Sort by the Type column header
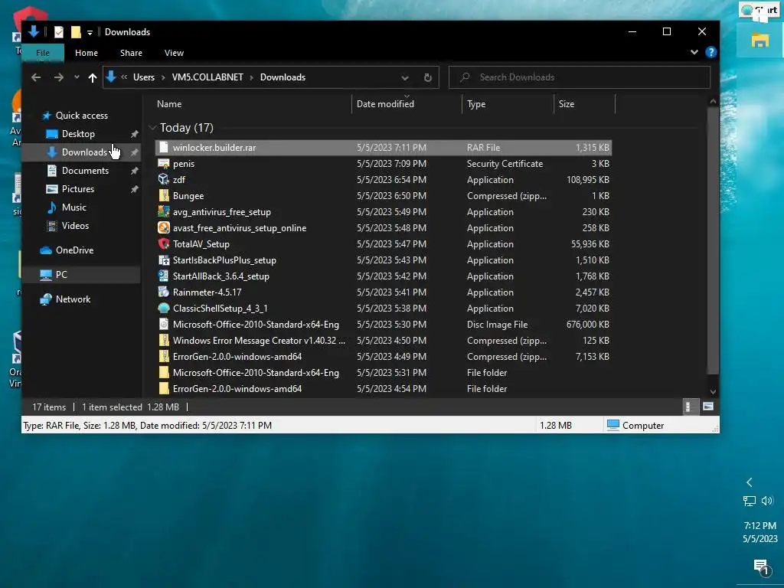Image resolution: width=784 pixels, height=588 pixels. (x=476, y=104)
